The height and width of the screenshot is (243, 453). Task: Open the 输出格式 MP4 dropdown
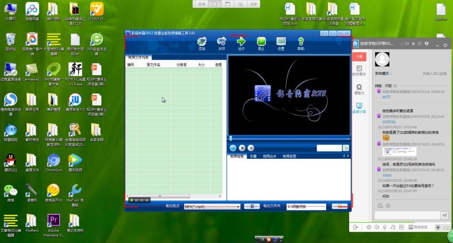(212, 207)
